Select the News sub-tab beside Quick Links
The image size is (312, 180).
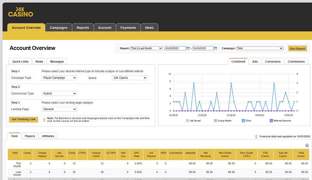point(39,62)
